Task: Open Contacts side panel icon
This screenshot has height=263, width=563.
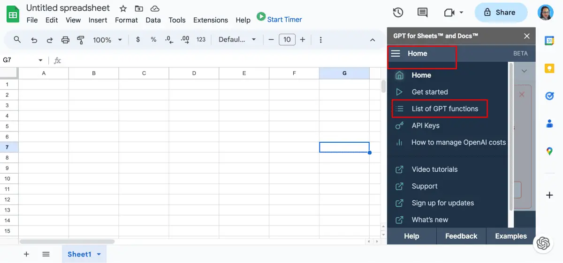Action: tap(549, 124)
